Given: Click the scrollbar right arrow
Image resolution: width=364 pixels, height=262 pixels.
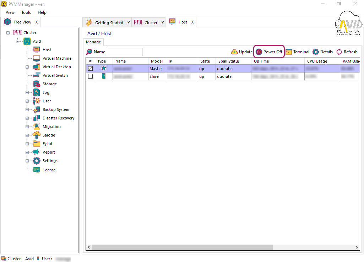Looking at the screenshot, I should (x=357, y=247).
